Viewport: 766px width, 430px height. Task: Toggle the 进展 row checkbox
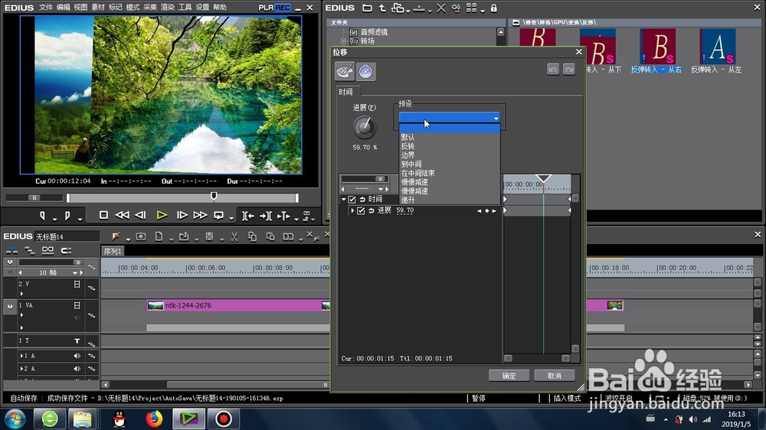[361, 210]
